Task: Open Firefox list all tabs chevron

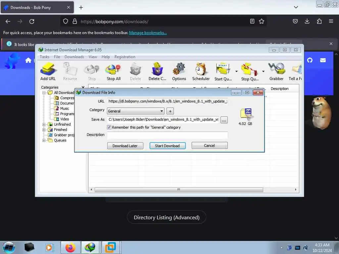Action: 296,7
